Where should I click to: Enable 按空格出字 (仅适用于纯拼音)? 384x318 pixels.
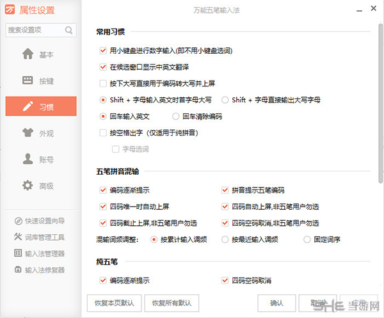103,132
